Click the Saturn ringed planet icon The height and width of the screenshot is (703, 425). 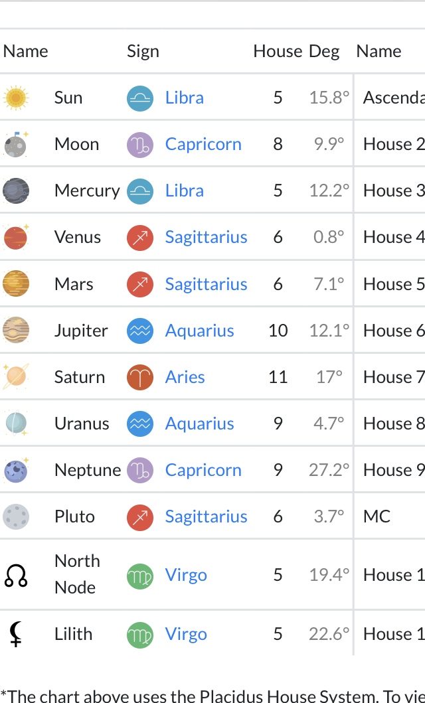click(x=15, y=376)
